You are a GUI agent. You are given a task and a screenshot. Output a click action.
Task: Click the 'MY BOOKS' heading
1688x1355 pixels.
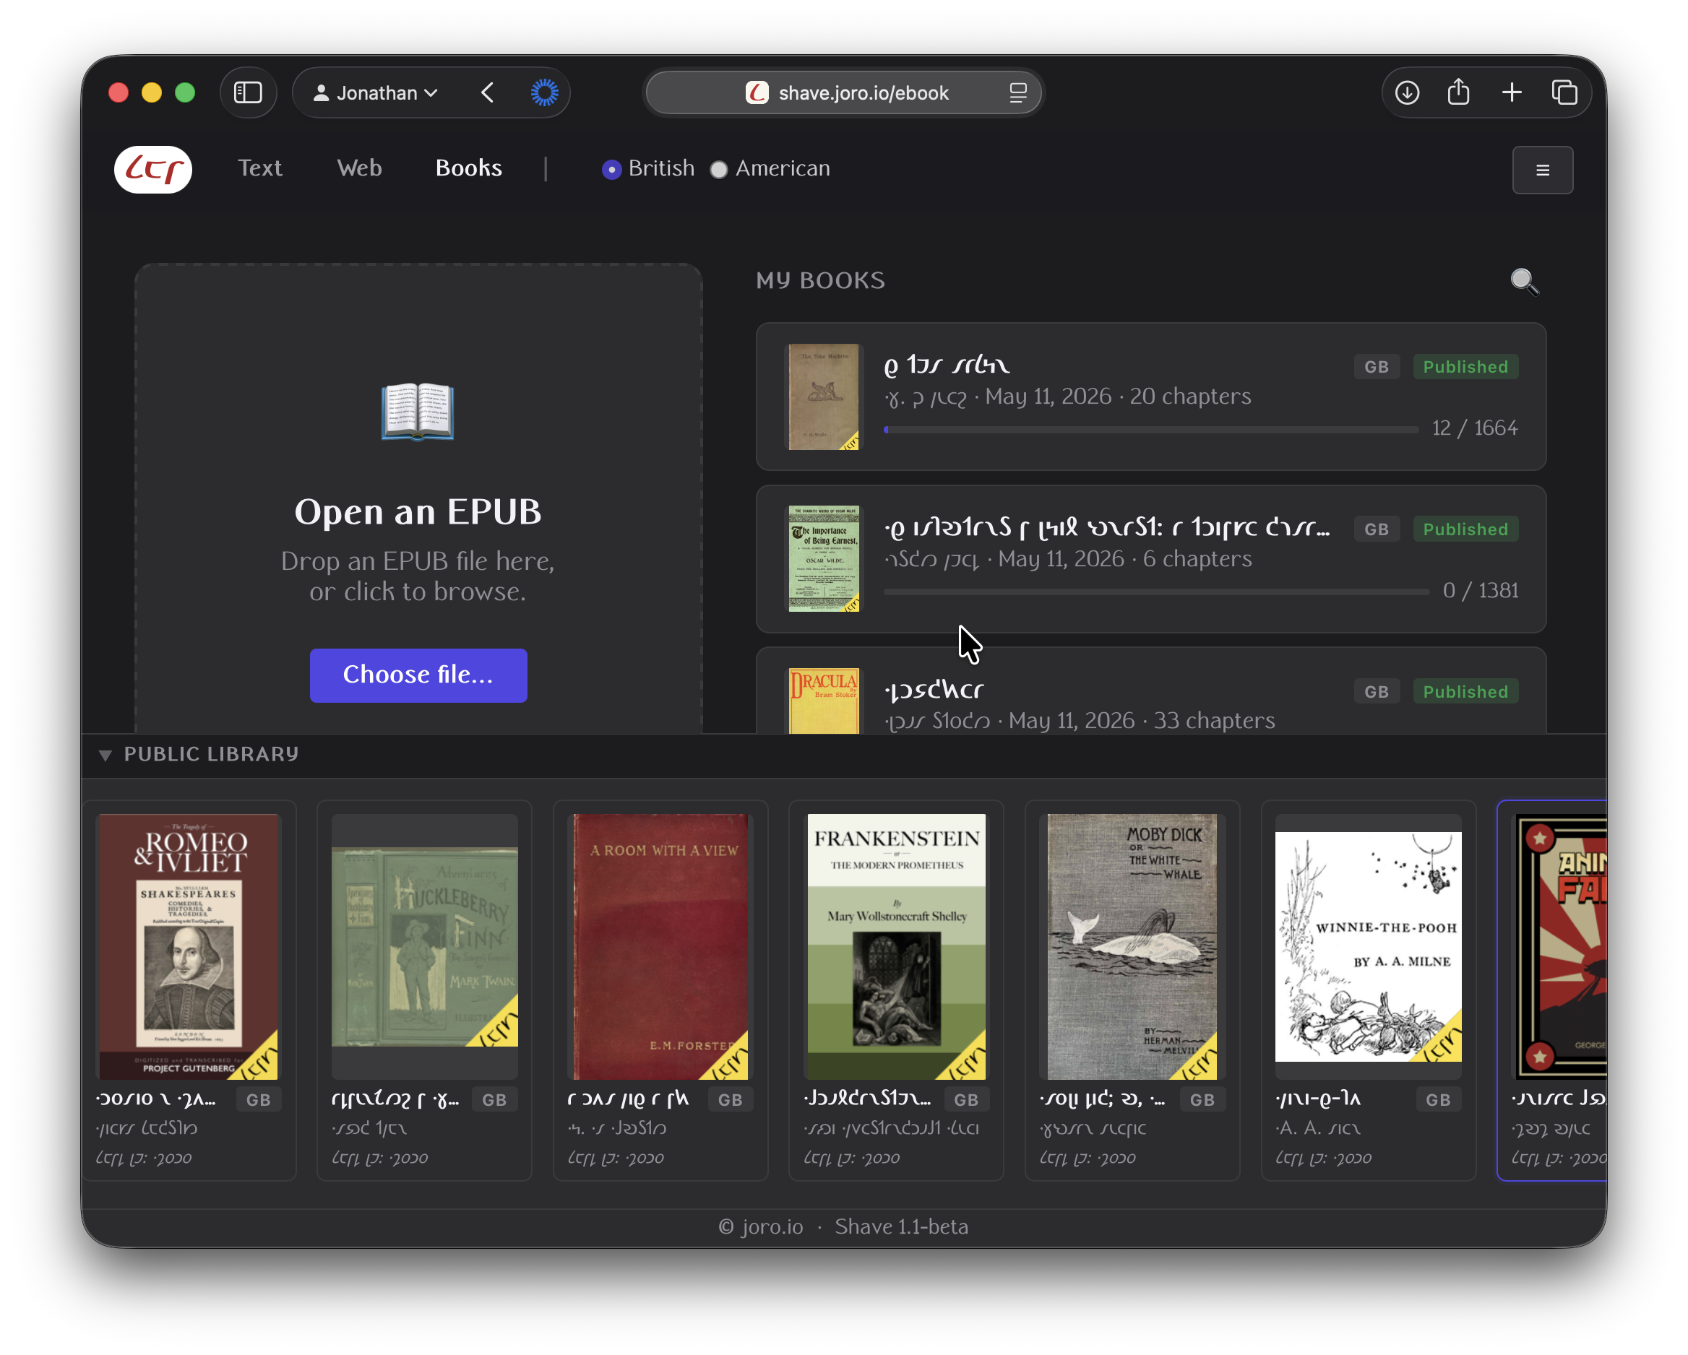(x=820, y=280)
